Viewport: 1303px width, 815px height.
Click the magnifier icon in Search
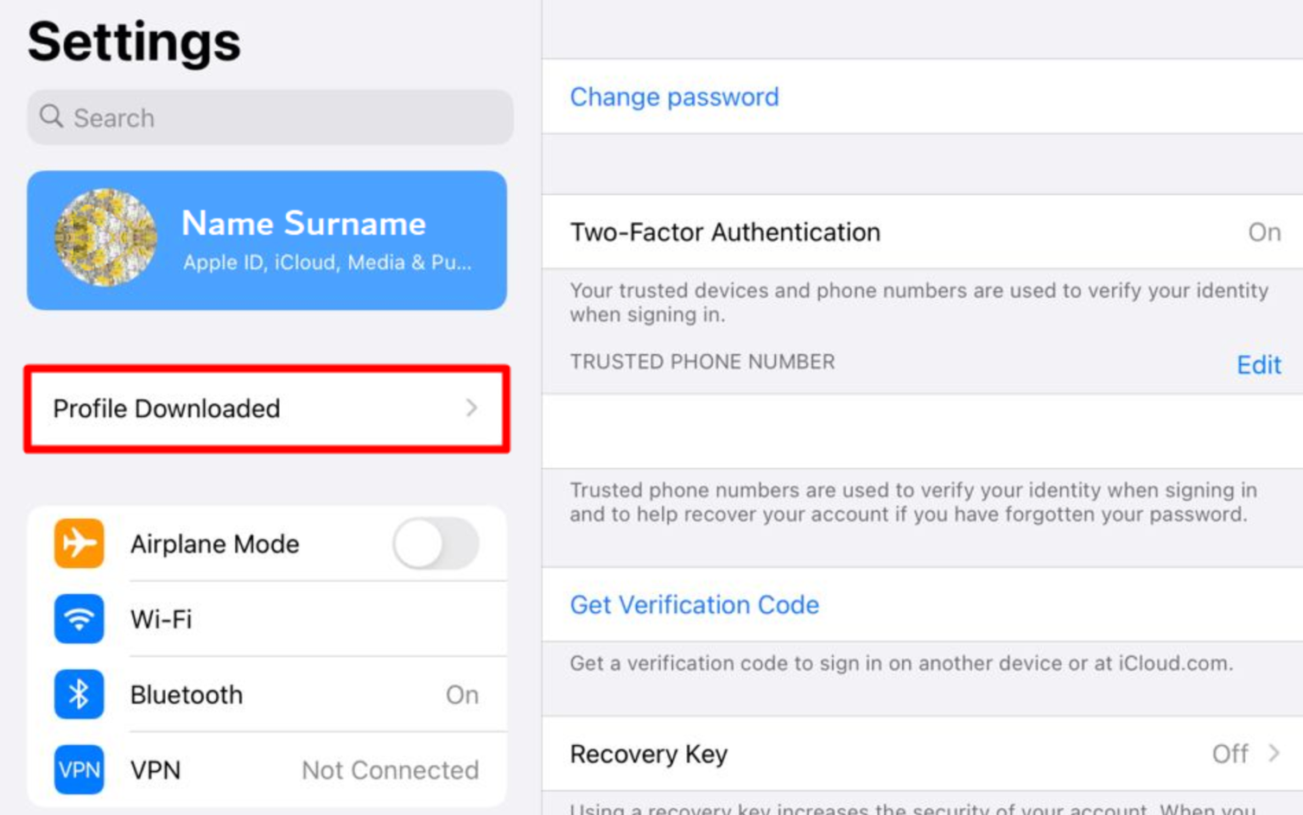pyautogui.click(x=52, y=117)
